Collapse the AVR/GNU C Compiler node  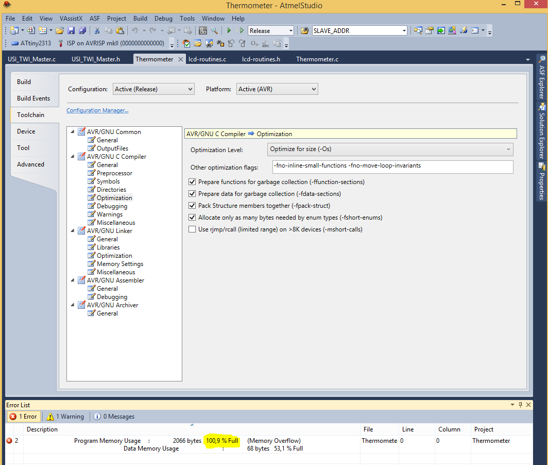point(73,157)
